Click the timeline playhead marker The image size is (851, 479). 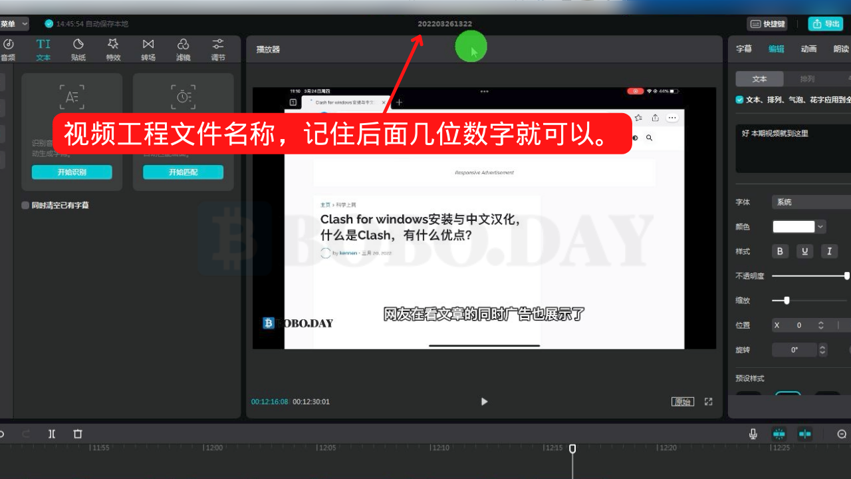pyautogui.click(x=572, y=449)
